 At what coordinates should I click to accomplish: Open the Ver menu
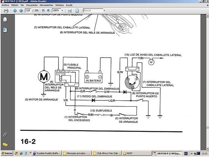(x=22, y=5)
